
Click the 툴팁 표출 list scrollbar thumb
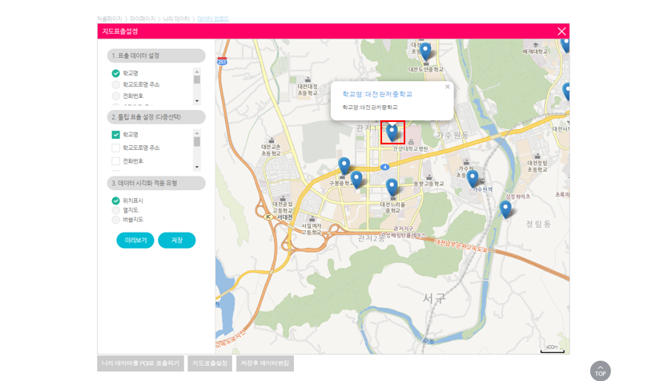click(x=197, y=142)
